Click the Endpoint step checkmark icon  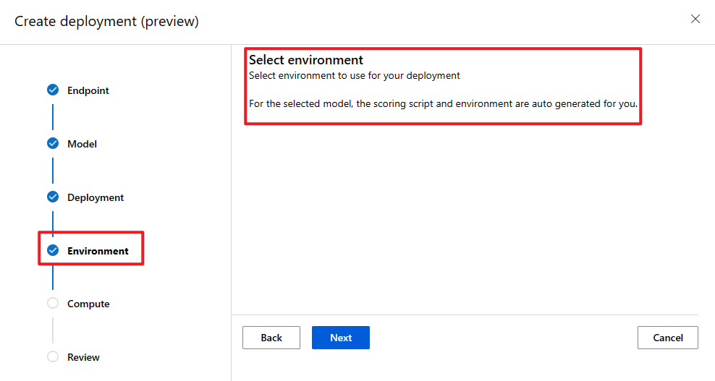click(53, 90)
